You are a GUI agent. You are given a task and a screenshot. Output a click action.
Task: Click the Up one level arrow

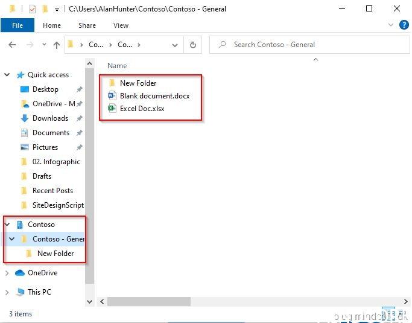(57, 45)
